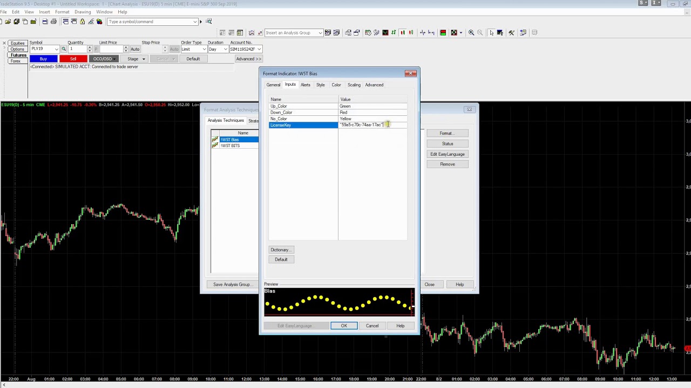Click the bar spacing increase icon

[431, 32]
